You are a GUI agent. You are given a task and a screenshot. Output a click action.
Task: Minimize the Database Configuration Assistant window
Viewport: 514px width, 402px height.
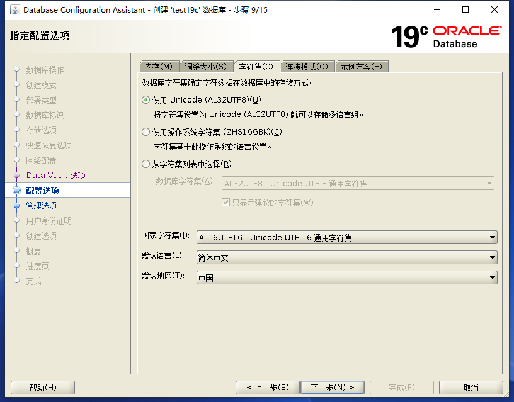point(437,10)
